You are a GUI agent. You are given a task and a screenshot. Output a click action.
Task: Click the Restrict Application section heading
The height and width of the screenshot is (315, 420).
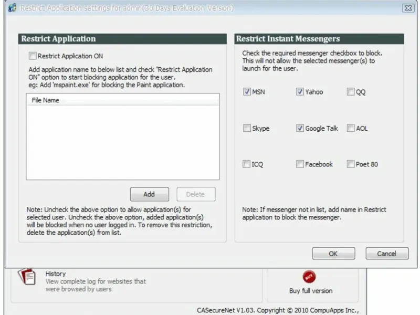pos(58,39)
